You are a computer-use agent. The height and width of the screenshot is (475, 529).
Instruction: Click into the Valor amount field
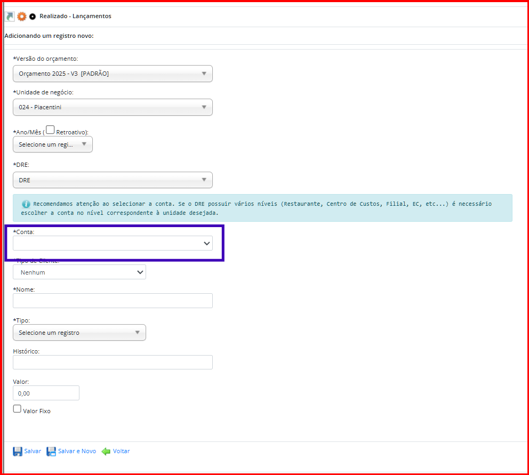pyautogui.click(x=46, y=393)
